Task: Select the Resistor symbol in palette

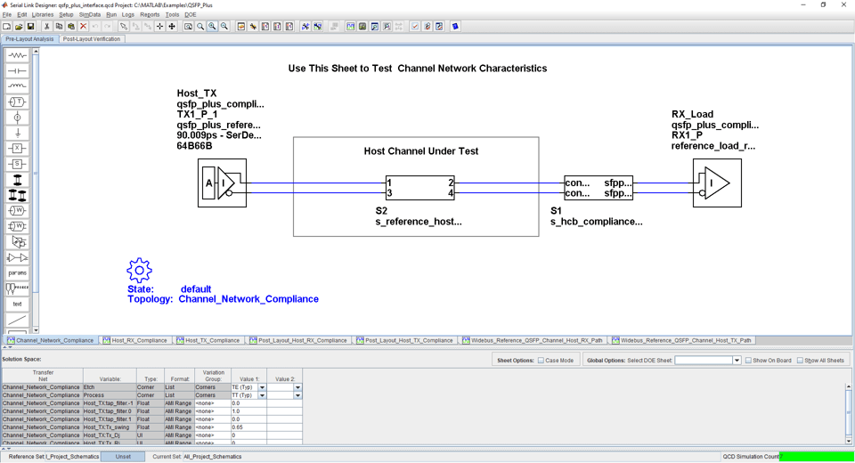Action: [x=18, y=55]
